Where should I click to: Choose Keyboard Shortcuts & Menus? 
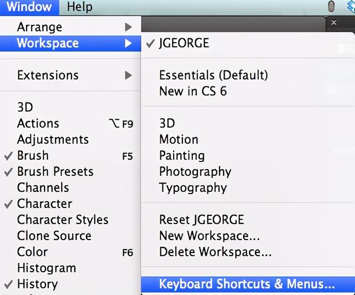pos(247,284)
